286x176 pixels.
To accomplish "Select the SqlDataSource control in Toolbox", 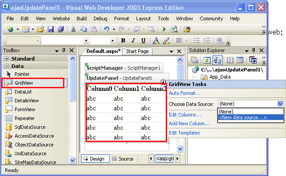I will tap(25, 127).
